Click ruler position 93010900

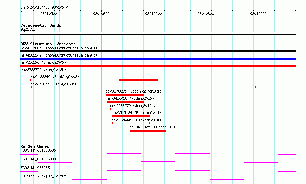coord(258,14)
